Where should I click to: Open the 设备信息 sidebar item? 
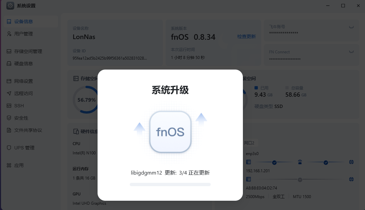(31, 22)
